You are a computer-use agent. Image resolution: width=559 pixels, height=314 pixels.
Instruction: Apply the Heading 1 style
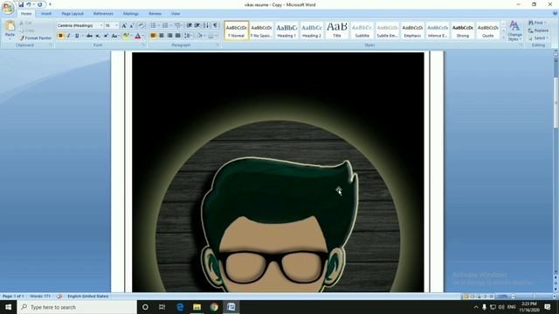tap(286, 31)
